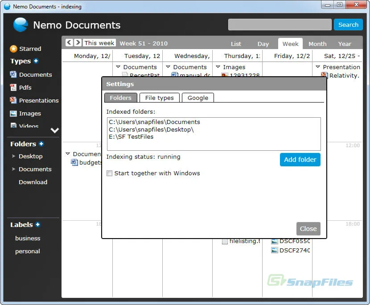The height and width of the screenshot is (305, 370).
Task: Filter by Videos type
Action: coord(24,125)
